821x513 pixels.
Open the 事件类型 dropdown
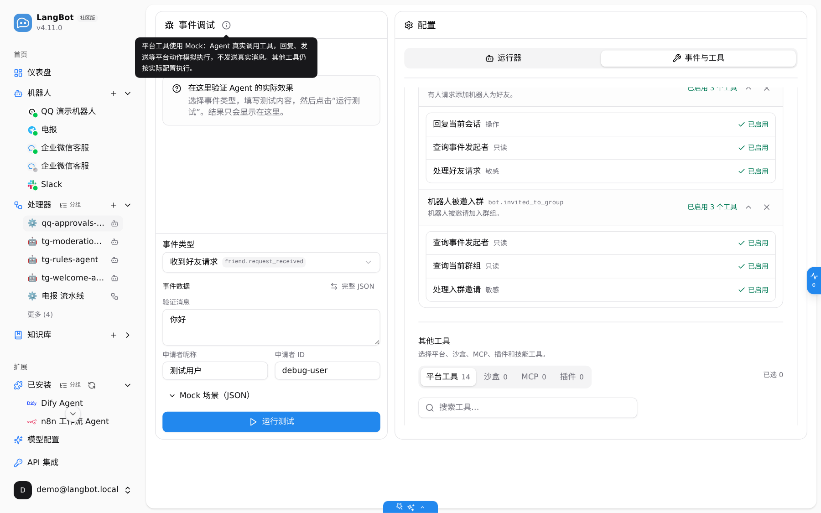[271, 262]
